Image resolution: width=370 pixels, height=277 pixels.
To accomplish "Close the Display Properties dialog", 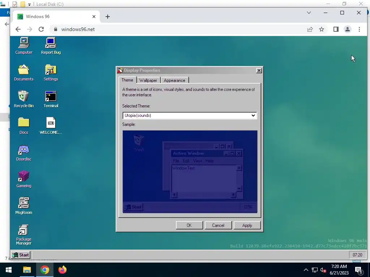I will pos(259,70).
